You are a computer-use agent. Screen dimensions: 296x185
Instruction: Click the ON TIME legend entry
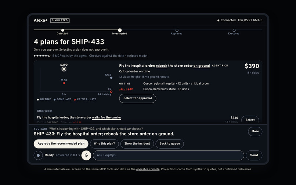tap(44, 99)
